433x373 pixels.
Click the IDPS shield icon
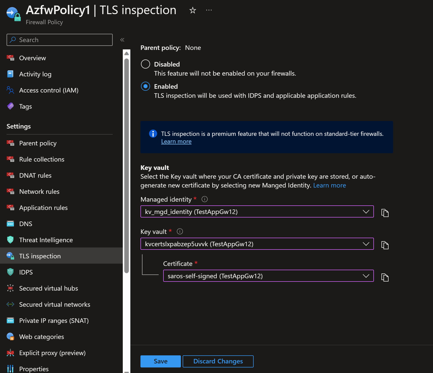pyautogui.click(x=10, y=272)
